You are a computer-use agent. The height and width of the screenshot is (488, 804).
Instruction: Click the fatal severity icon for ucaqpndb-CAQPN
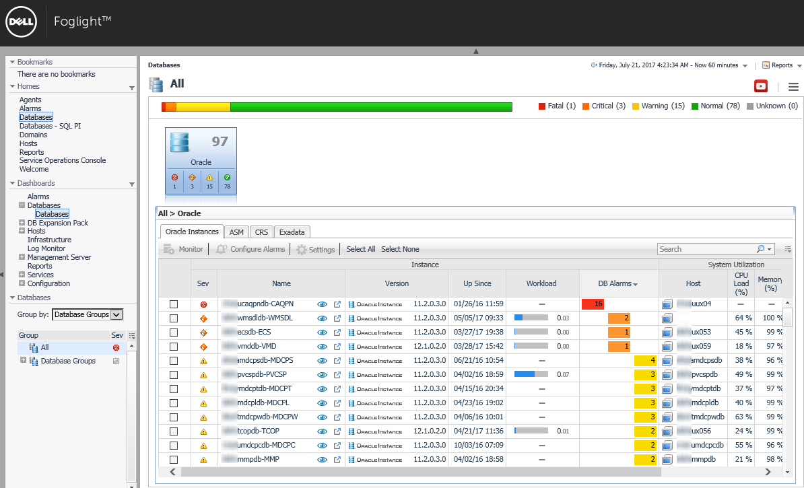pos(203,304)
